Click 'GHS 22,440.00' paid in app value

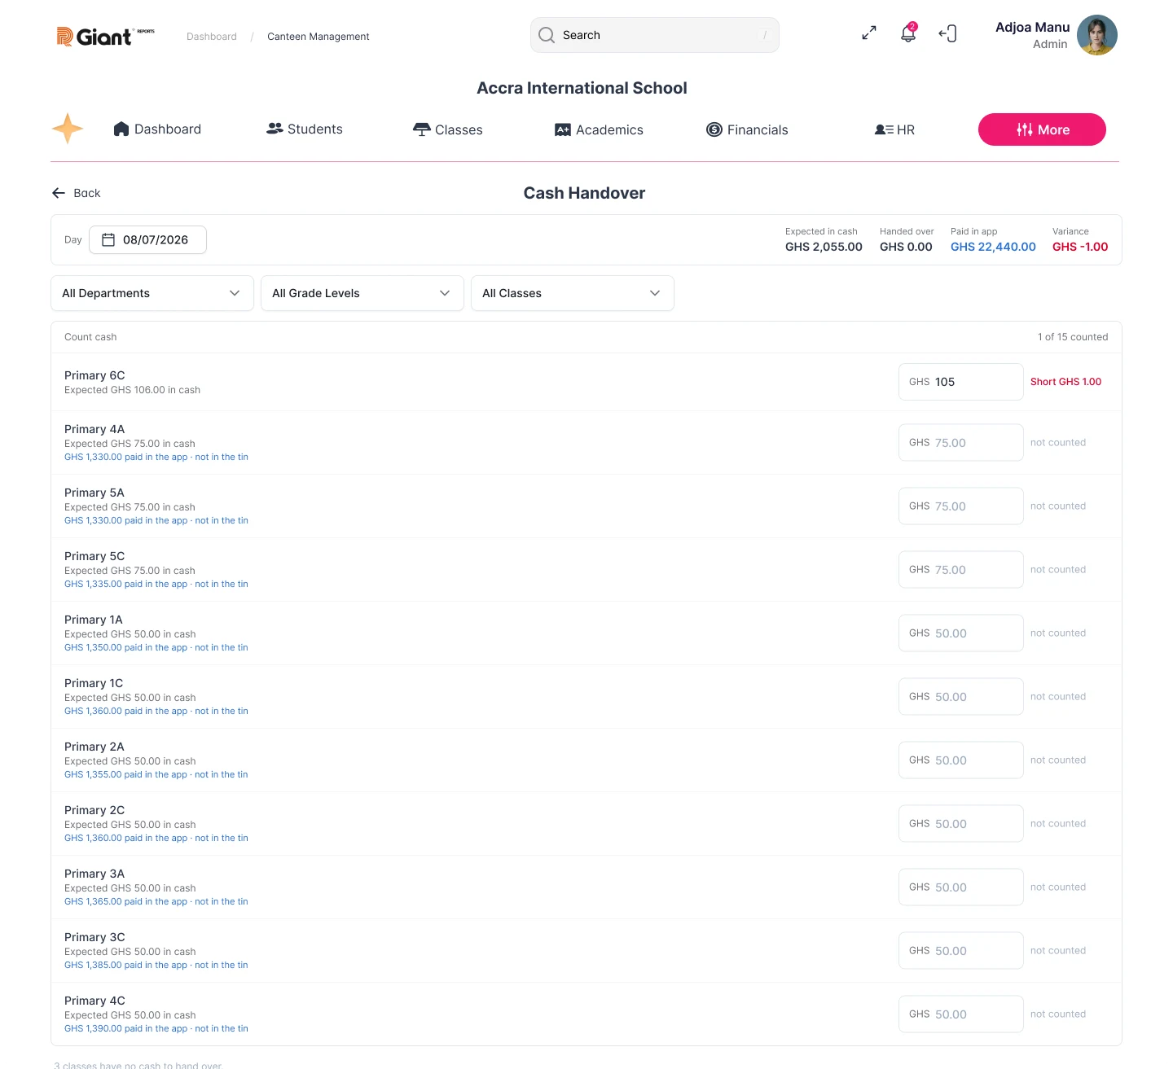point(993,247)
